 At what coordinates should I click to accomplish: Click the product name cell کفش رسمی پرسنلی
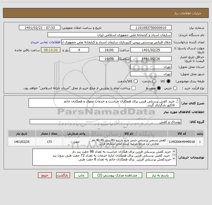[x=129, y=142]
